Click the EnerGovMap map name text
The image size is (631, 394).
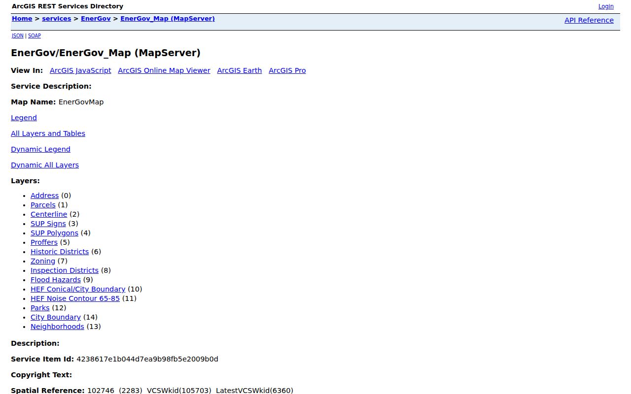coord(81,102)
